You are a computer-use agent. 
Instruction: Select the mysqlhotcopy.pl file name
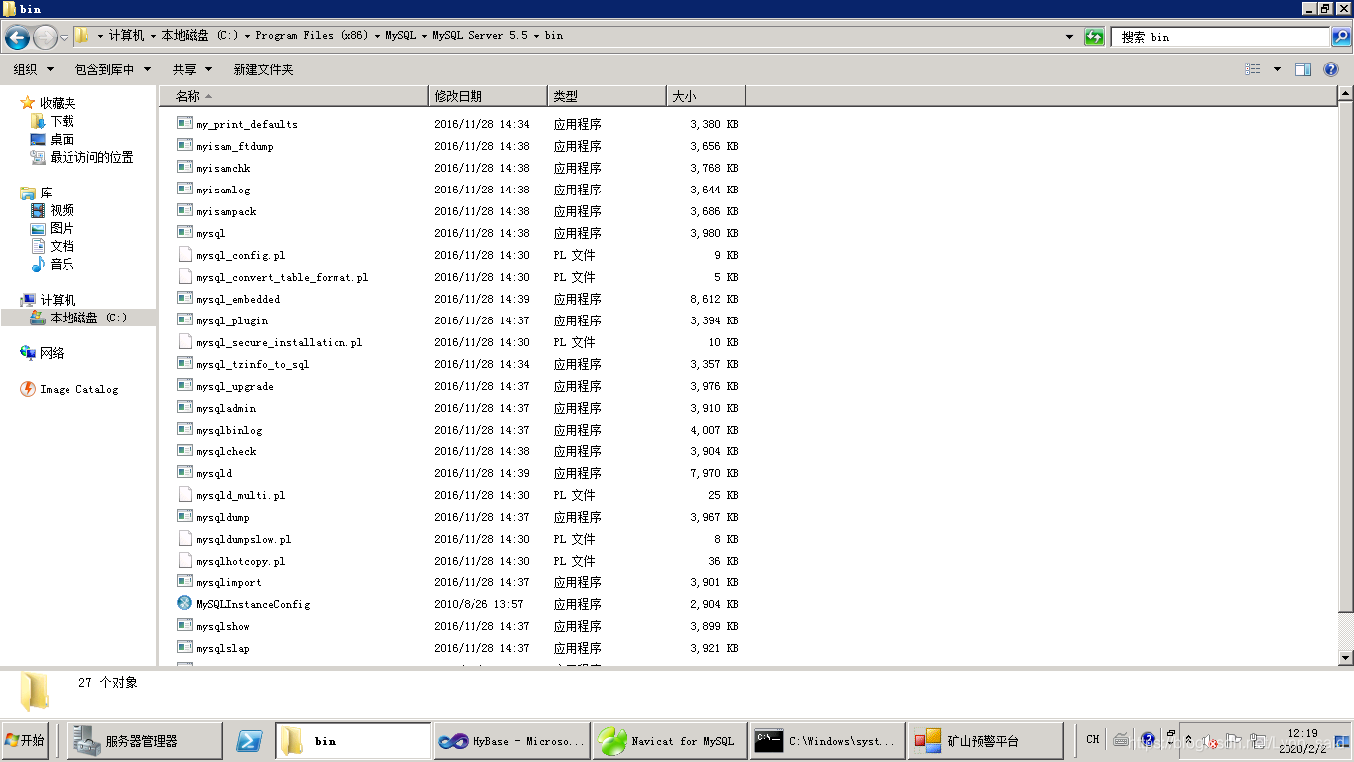pos(240,561)
